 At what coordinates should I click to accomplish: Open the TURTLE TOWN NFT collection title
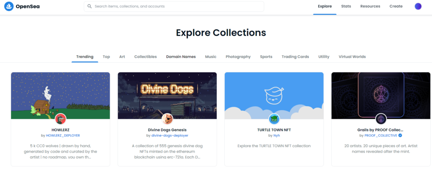click(274, 130)
